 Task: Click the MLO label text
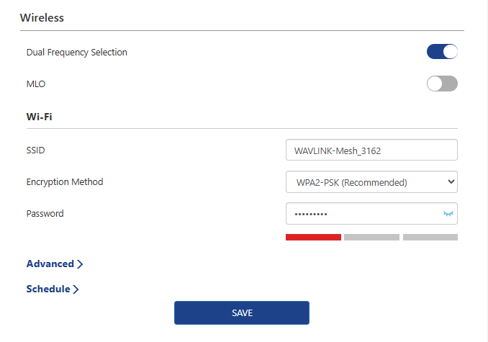click(36, 84)
